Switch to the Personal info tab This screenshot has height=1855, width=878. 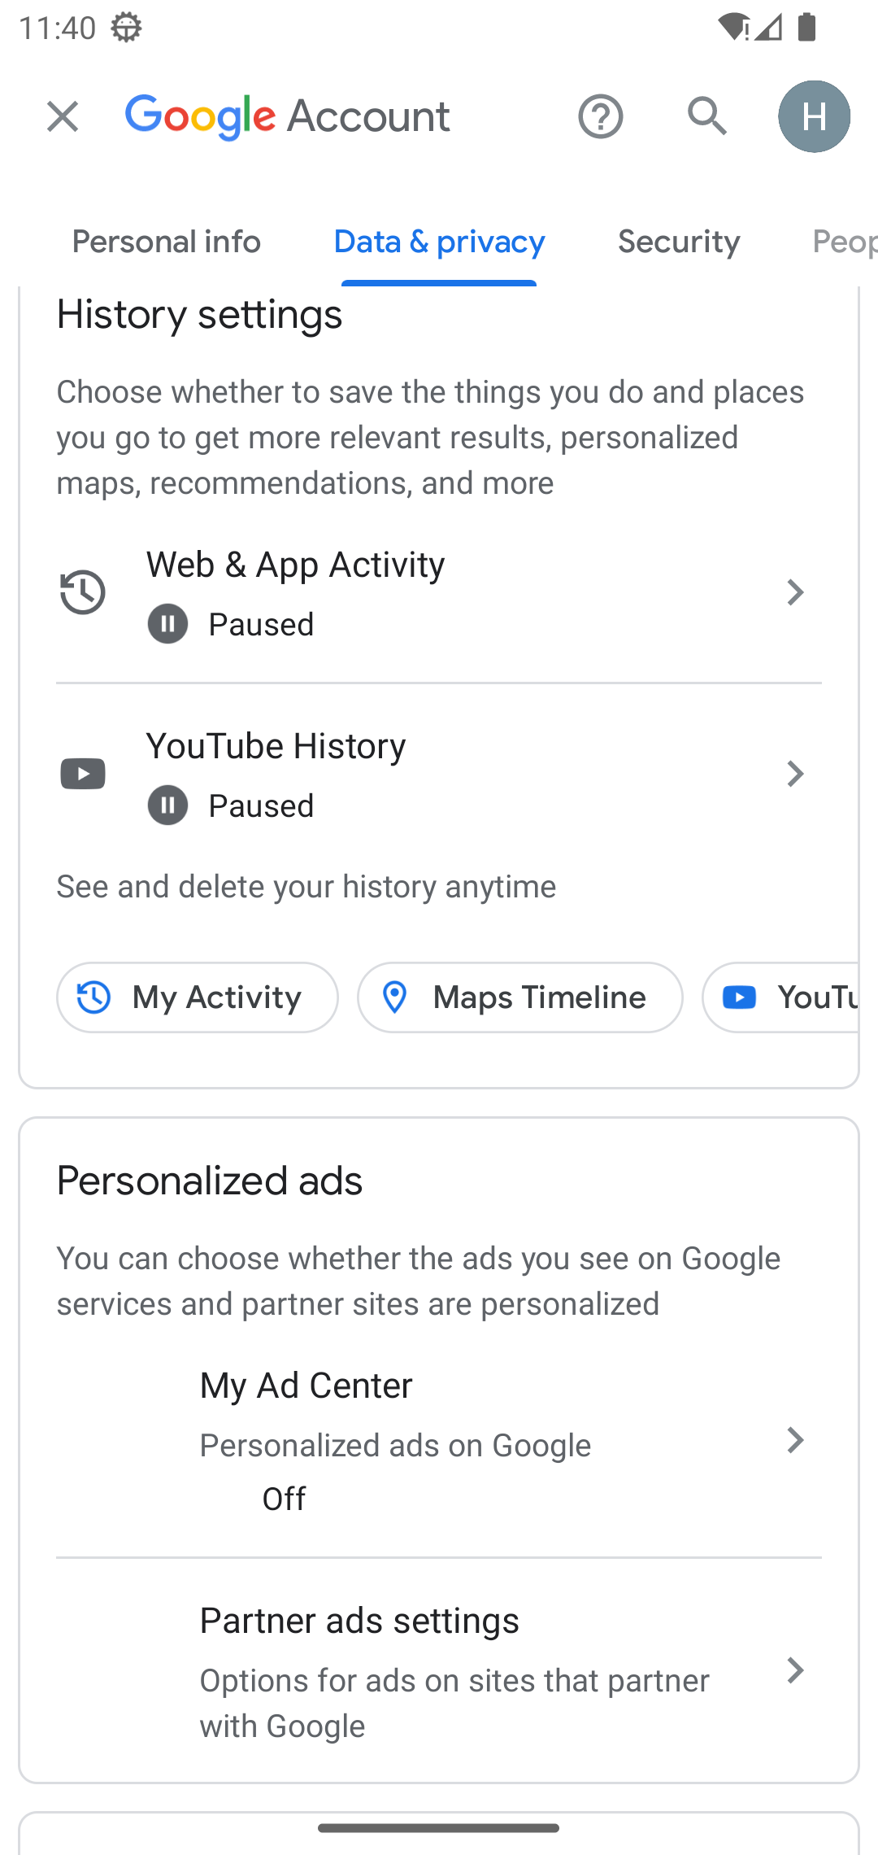coord(166,242)
